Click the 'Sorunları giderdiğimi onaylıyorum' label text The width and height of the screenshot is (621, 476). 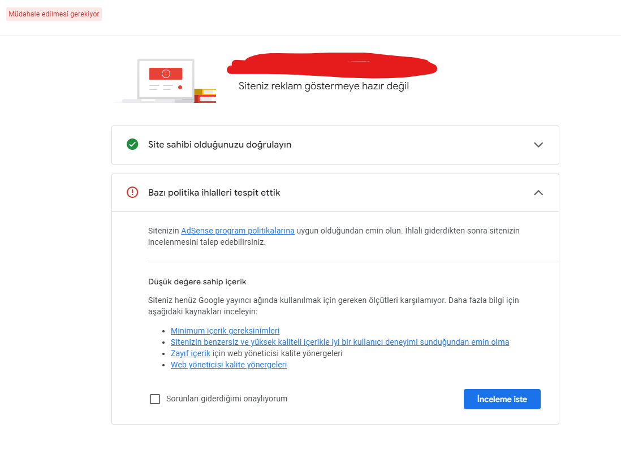pyautogui.click(x=227, y=399)
